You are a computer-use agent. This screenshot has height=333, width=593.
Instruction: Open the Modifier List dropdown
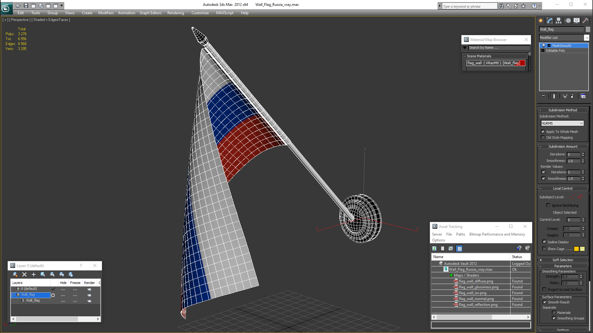(587, 38)
